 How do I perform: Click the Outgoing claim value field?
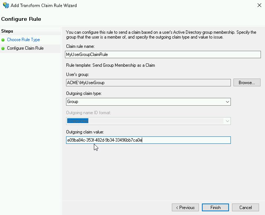(x=148, y=140)
